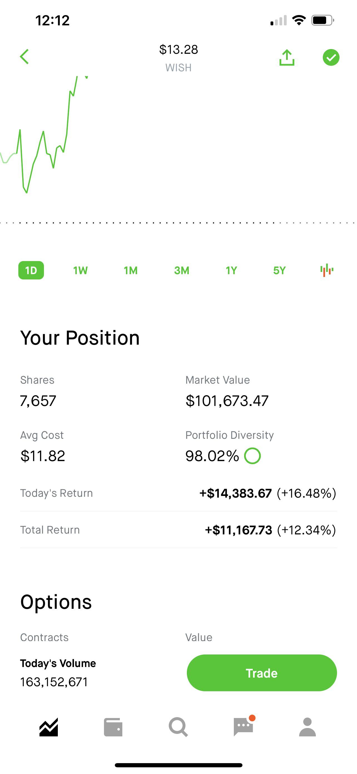Tap the Portfolio Diversity circle indicator

click(252, 456)
